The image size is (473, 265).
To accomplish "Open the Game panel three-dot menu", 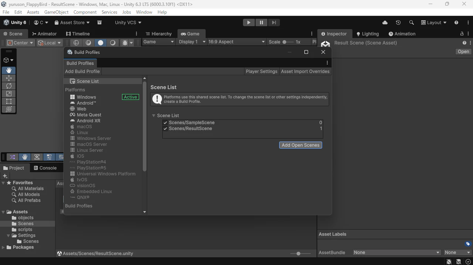I will point(312,34).
